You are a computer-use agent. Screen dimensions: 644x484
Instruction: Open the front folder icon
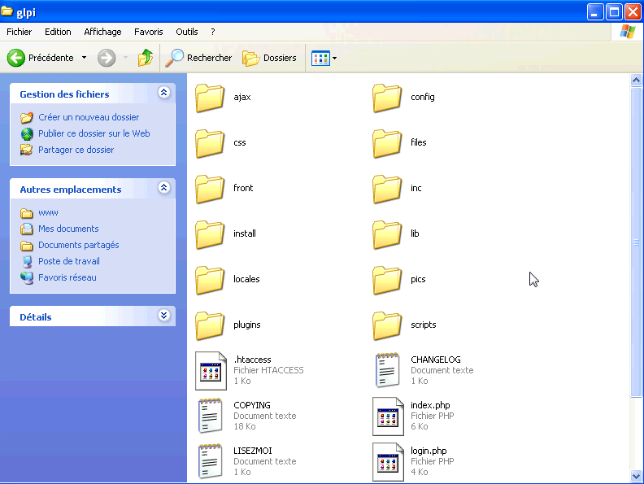[210, 189]
